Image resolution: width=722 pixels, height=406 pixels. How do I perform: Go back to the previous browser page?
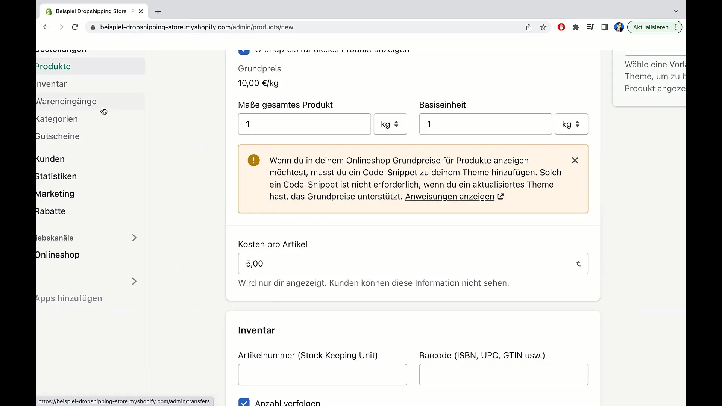[46, 27]
